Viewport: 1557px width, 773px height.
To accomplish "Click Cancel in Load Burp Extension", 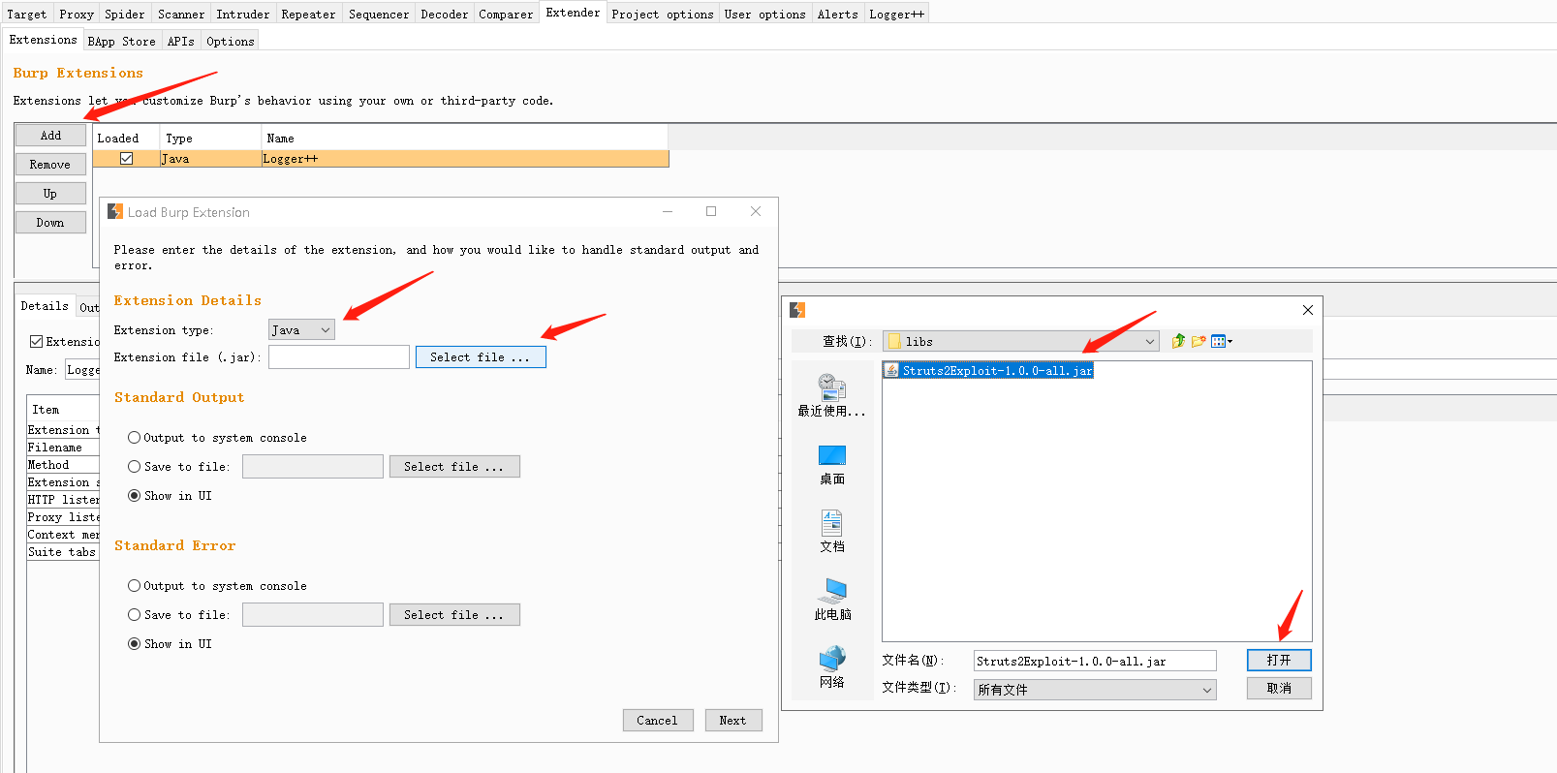I will [x=658, y=720].
